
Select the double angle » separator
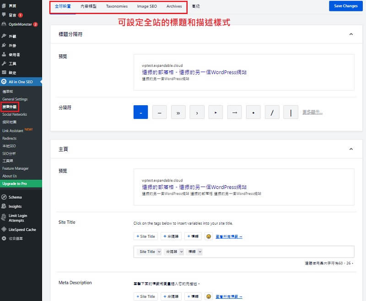(x=178, y=112)
